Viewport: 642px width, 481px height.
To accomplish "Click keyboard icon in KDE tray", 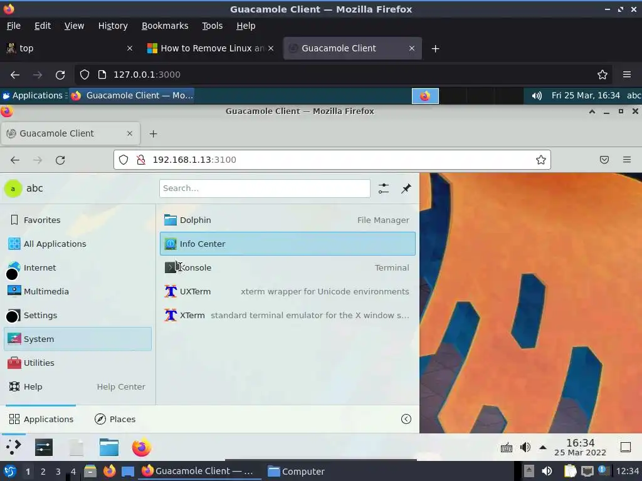I will [x=507, y=447].
